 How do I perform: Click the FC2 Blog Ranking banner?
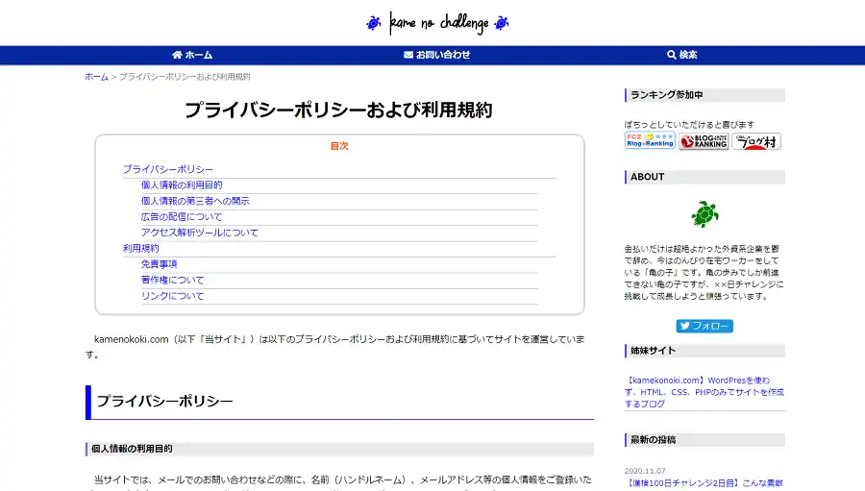tap(650, 140)
